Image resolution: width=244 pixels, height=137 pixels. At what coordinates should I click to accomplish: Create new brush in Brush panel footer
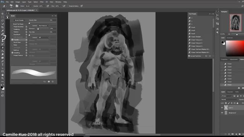pos(53,81)
